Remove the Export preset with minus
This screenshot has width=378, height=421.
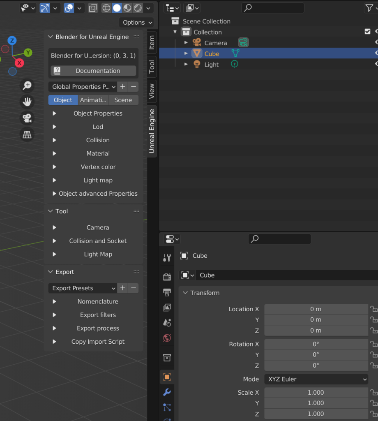[x=134, y=288]
